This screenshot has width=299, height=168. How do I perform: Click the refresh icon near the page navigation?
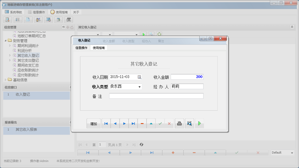(141, 144)
